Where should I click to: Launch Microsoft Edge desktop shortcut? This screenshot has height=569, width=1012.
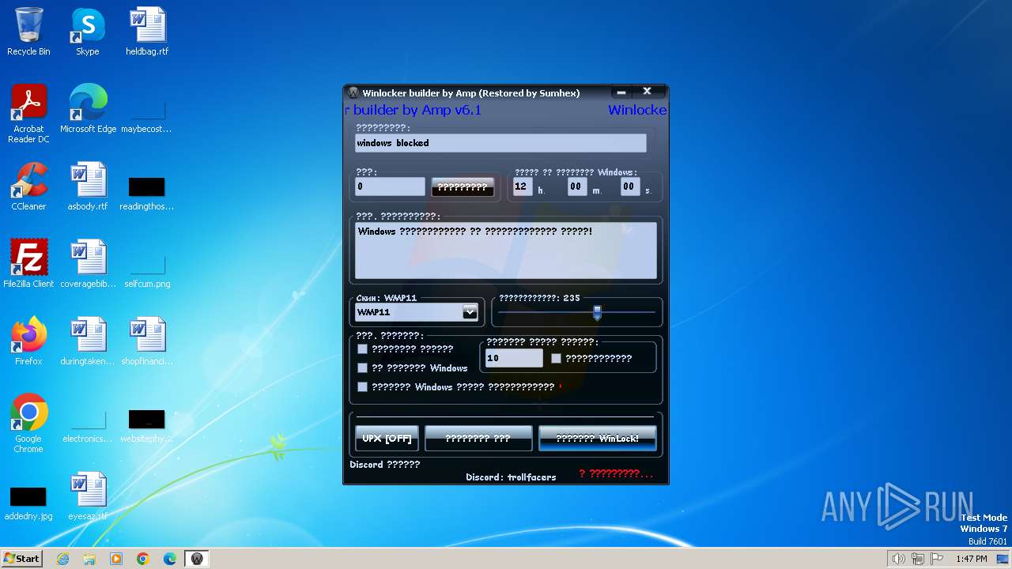click(88, 109)
